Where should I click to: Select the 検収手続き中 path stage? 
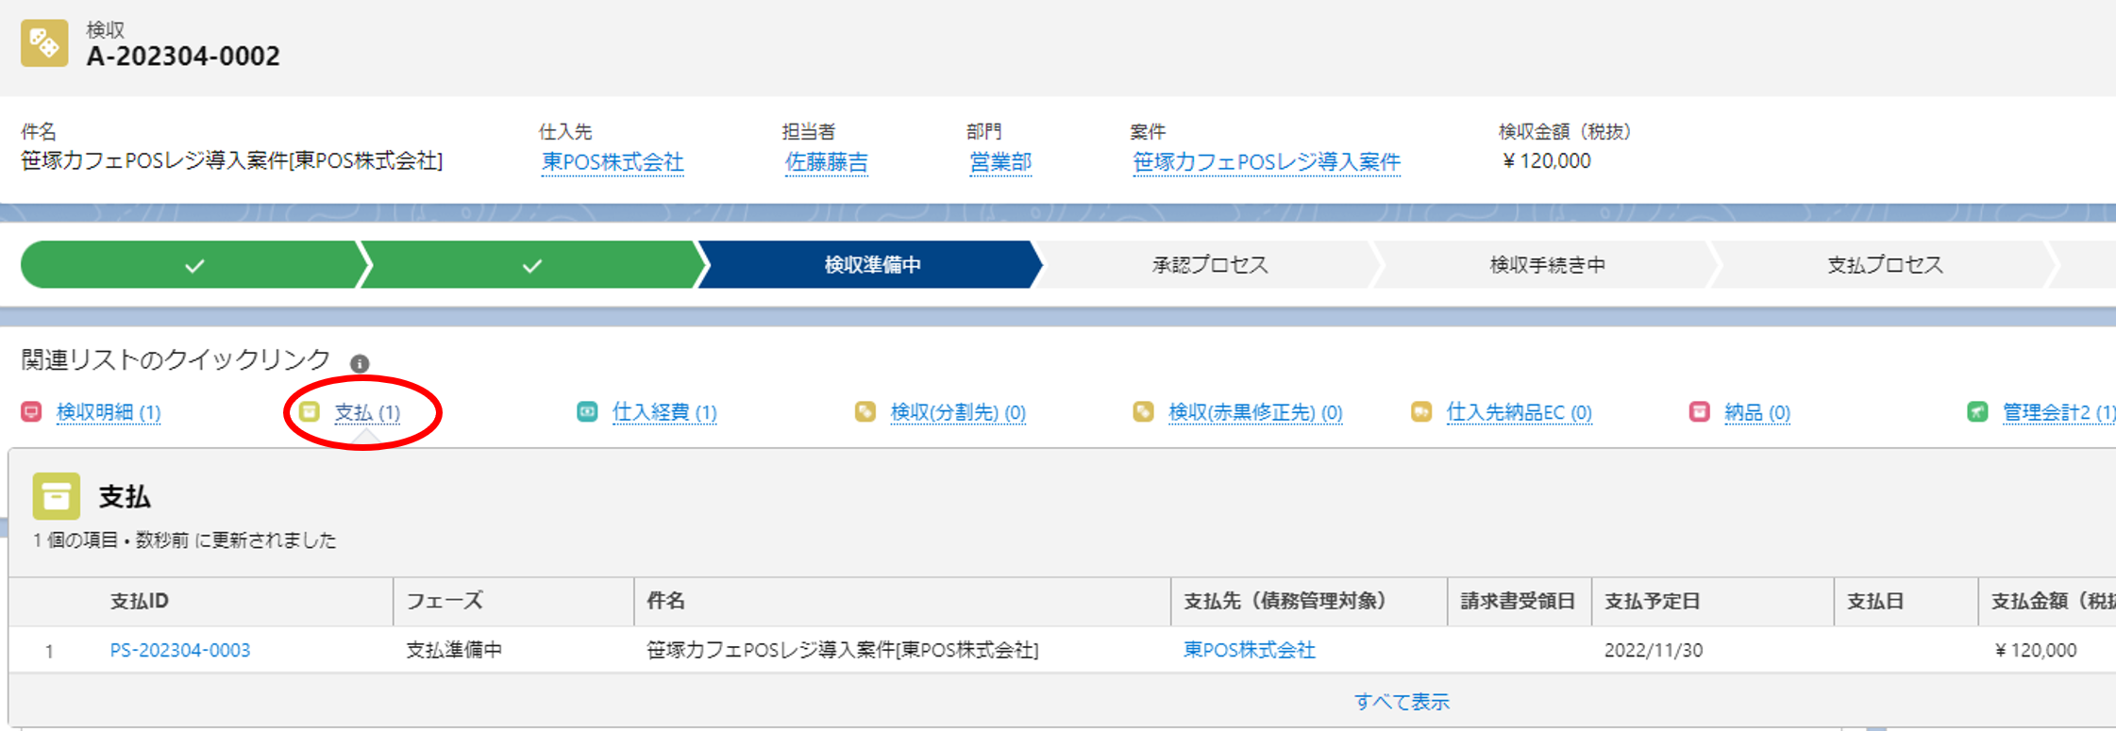[1547, 265]
